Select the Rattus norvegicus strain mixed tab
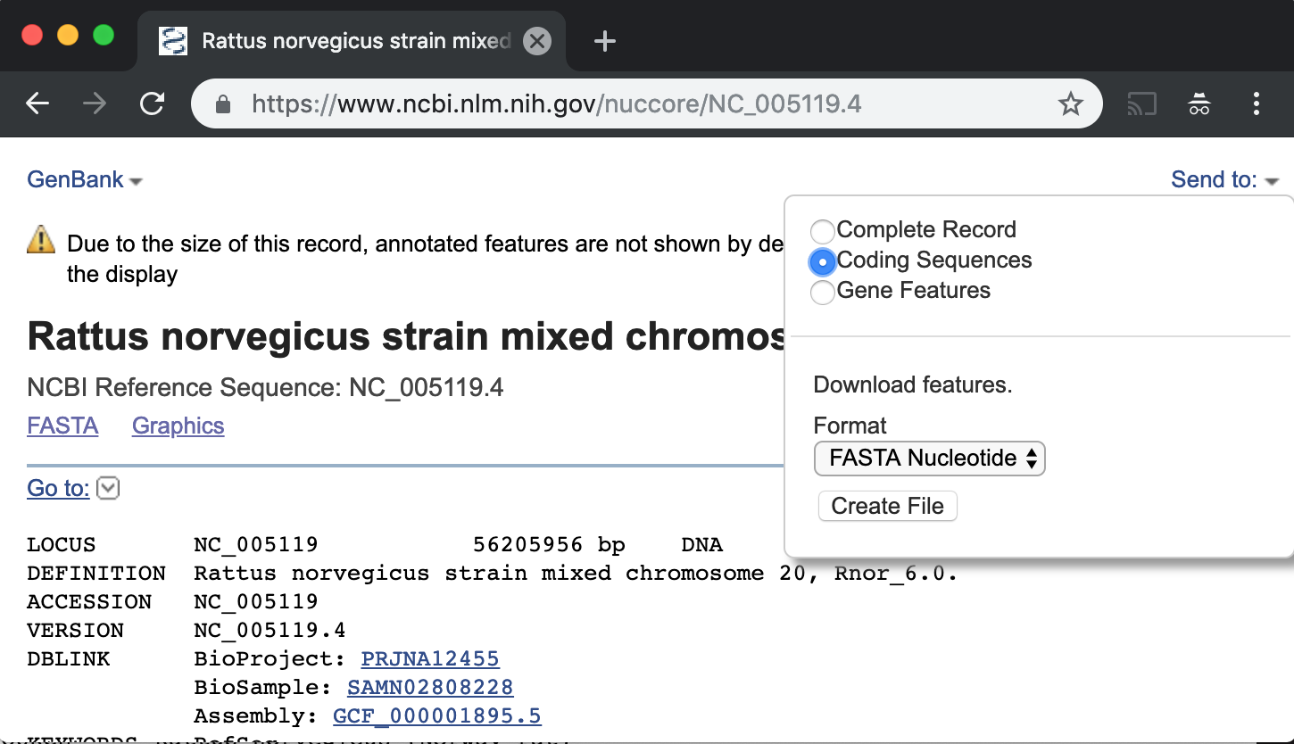The width and height of the screenshot is (1294, 744). pos(353,41)
